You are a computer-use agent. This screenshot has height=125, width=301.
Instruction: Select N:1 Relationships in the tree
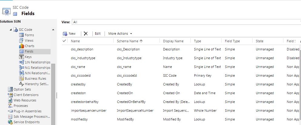(x=38, y=68)
